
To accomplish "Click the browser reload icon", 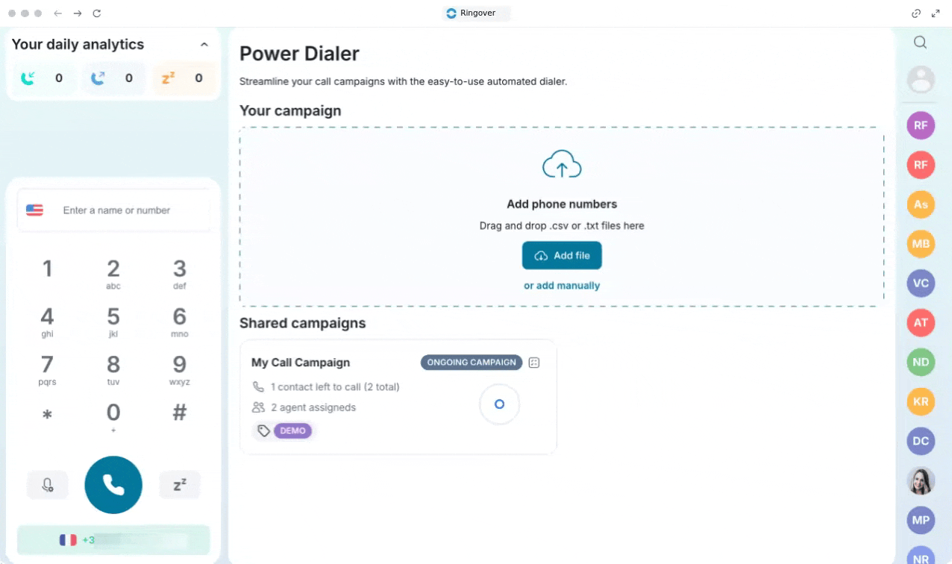I will pyautogui.click(x=97, y=13).
